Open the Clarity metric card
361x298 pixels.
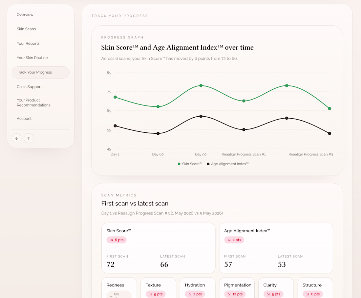tap(276, 287)
